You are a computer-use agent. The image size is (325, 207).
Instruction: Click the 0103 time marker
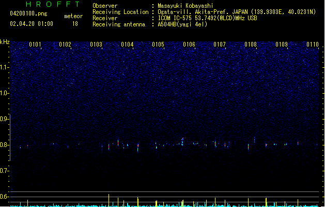[x=96, y=45]
